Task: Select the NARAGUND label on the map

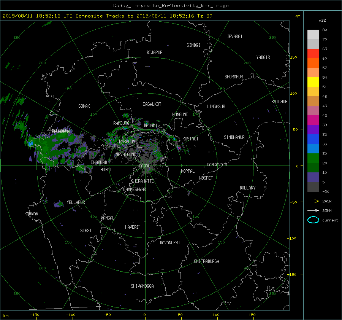Action: 128,142
